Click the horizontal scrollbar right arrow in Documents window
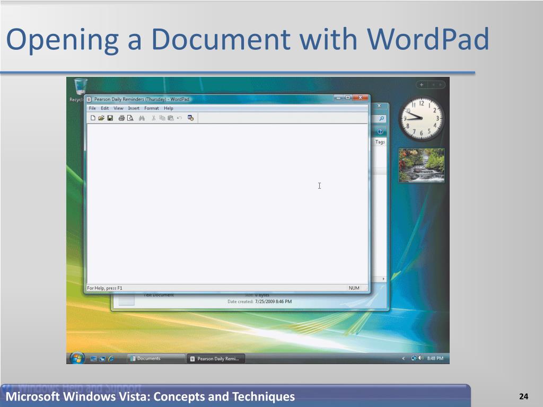This screenshot has height=407, width=543. 383,279
